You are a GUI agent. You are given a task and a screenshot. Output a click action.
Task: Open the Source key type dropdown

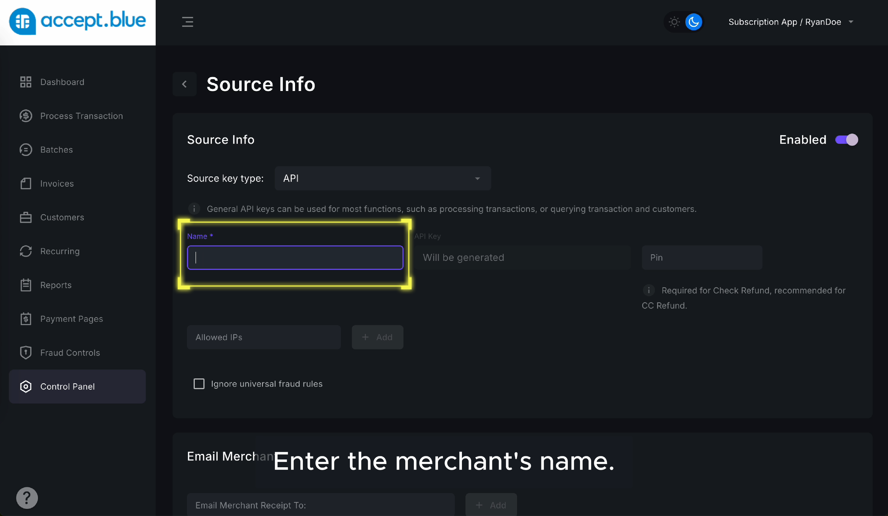(x=382, y=178)
